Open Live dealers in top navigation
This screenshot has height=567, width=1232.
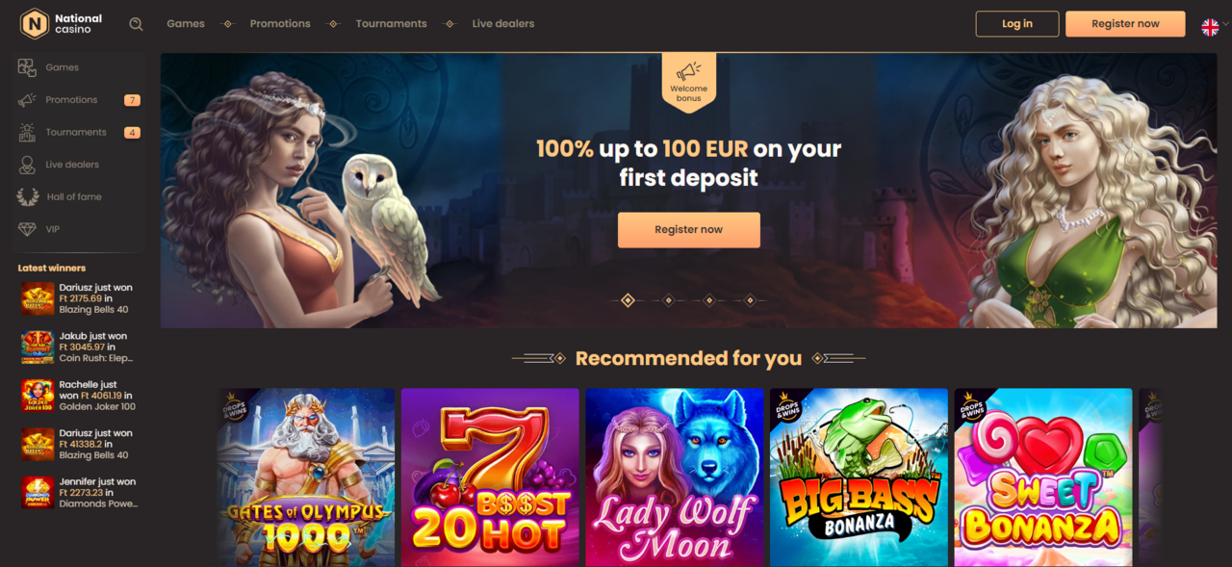(502, 24)
